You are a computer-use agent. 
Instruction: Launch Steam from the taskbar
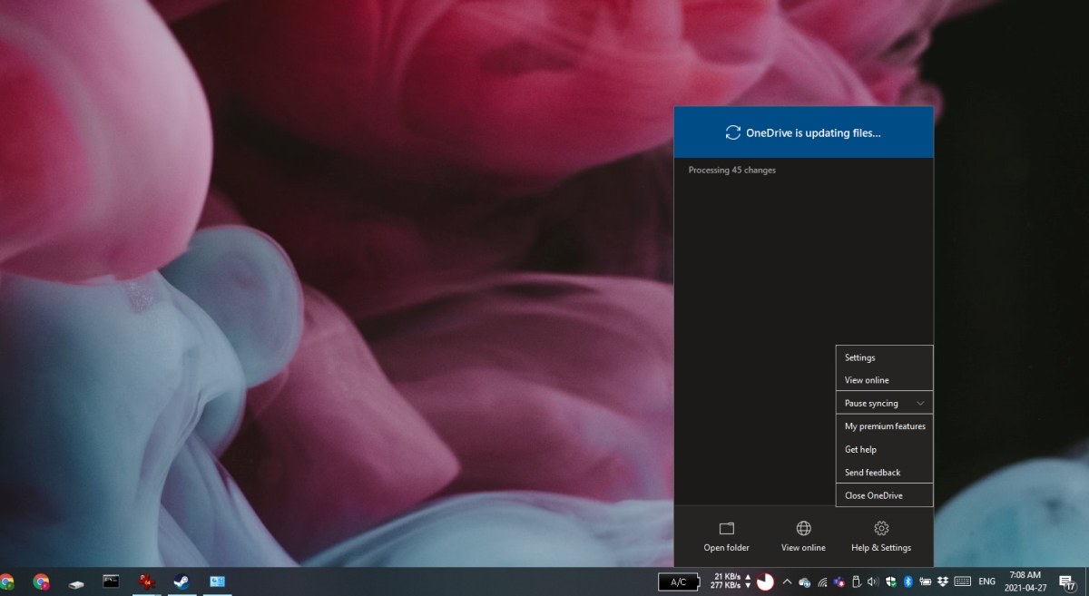click(x=181, y=583)
